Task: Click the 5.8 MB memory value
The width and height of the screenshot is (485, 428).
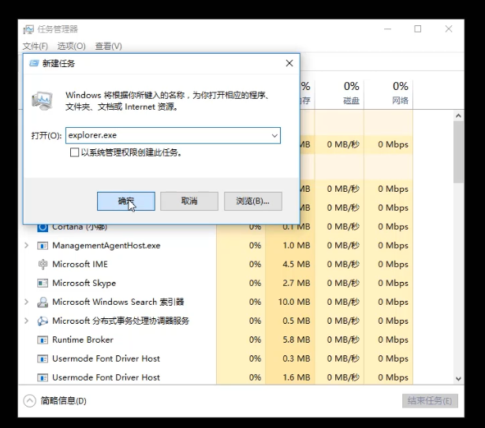Action: click(x=296, y=340)
